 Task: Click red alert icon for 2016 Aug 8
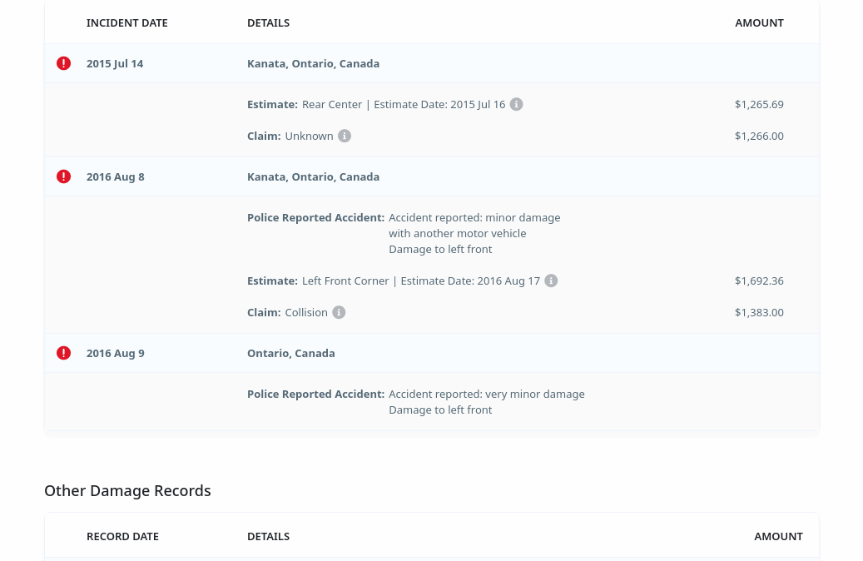[63, 176]
